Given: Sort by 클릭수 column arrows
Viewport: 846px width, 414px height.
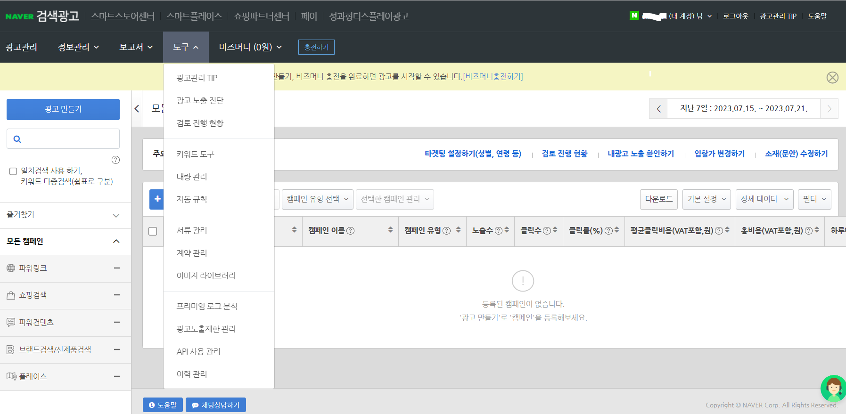Looking at the screenshot, I should pos(555,230).
